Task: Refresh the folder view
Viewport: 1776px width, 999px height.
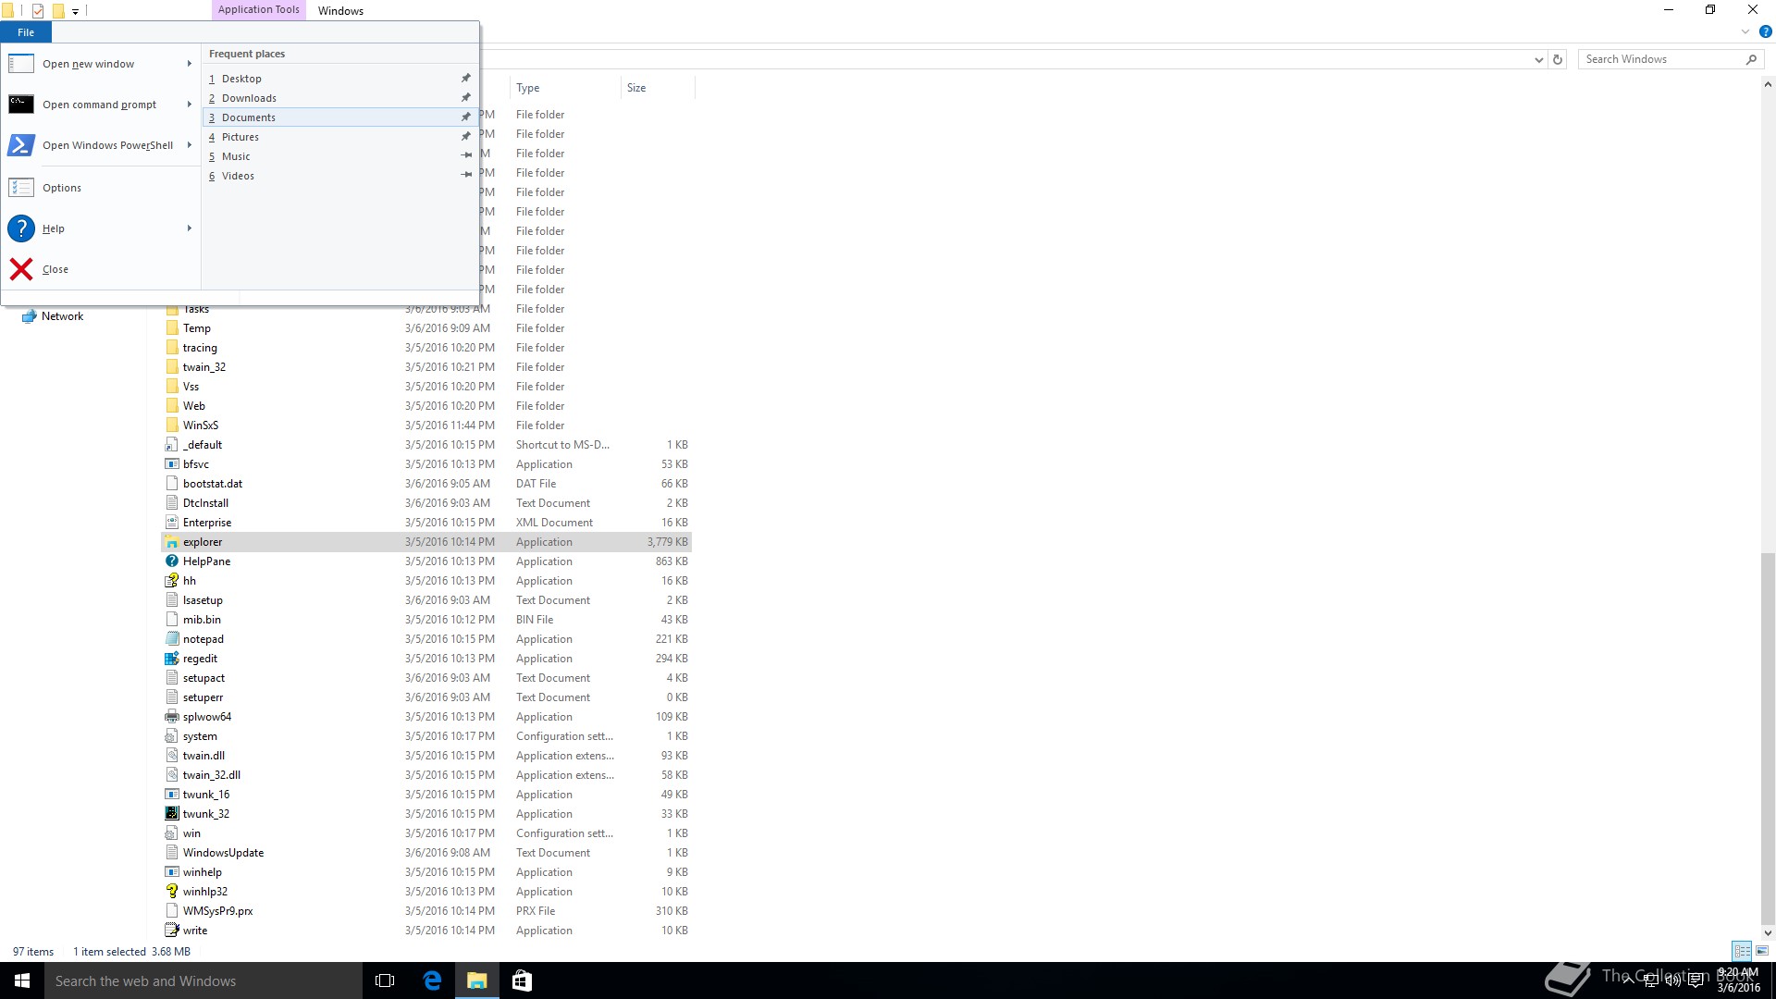Action: point(1558,59)
